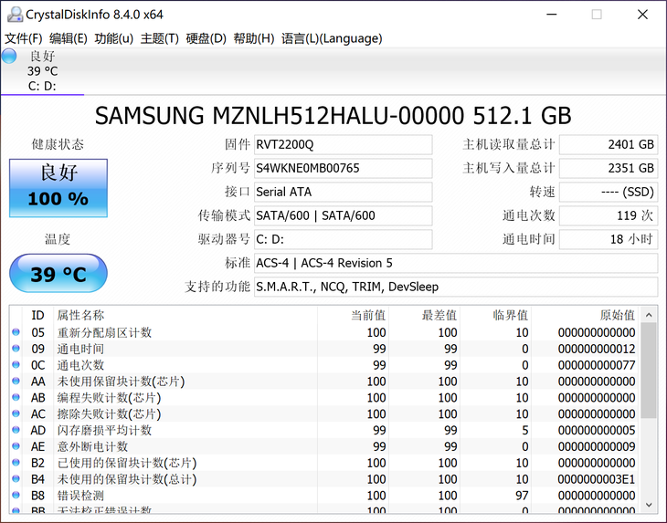Click the blue disk status orb above C: D:
This screenshot has height=523, width=667.
pos(10,56)
